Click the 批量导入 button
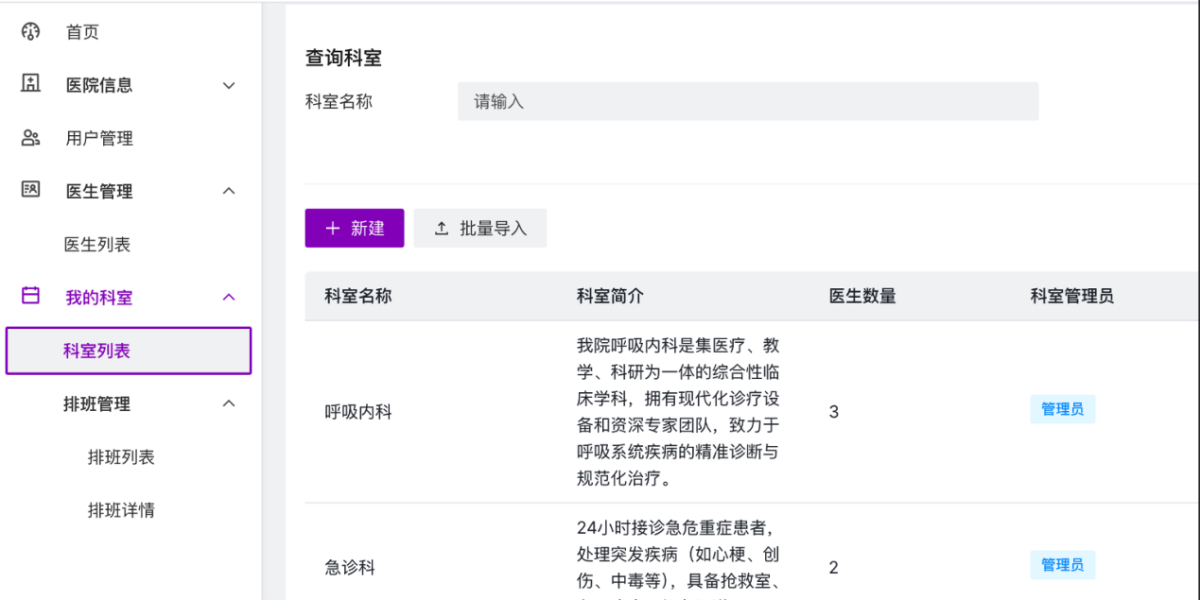1200x600 pixels. (480, 229)
